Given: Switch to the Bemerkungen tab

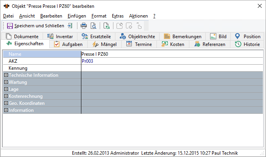Looking at the screenshot, I should [x=183, y=36].
